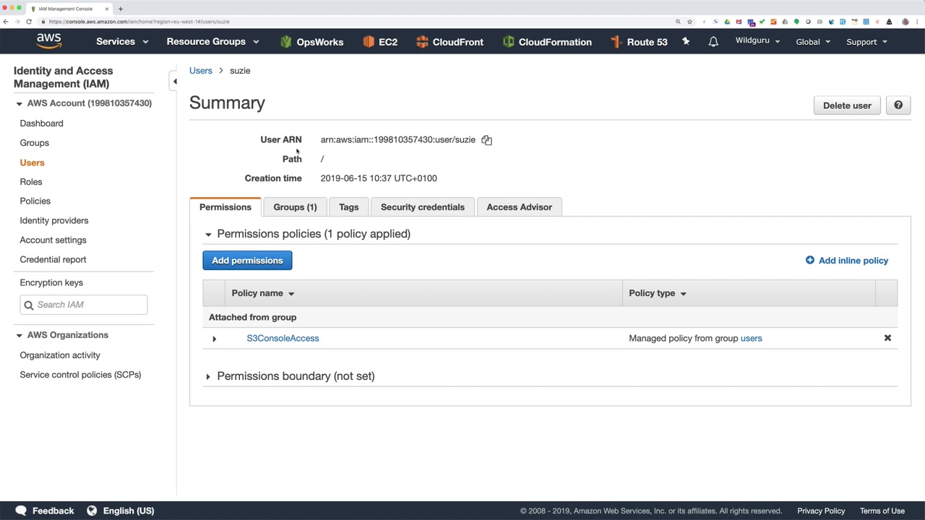925x520 pixels.
Task: Open the notifications bell
Action: click(x=713, y=42)
